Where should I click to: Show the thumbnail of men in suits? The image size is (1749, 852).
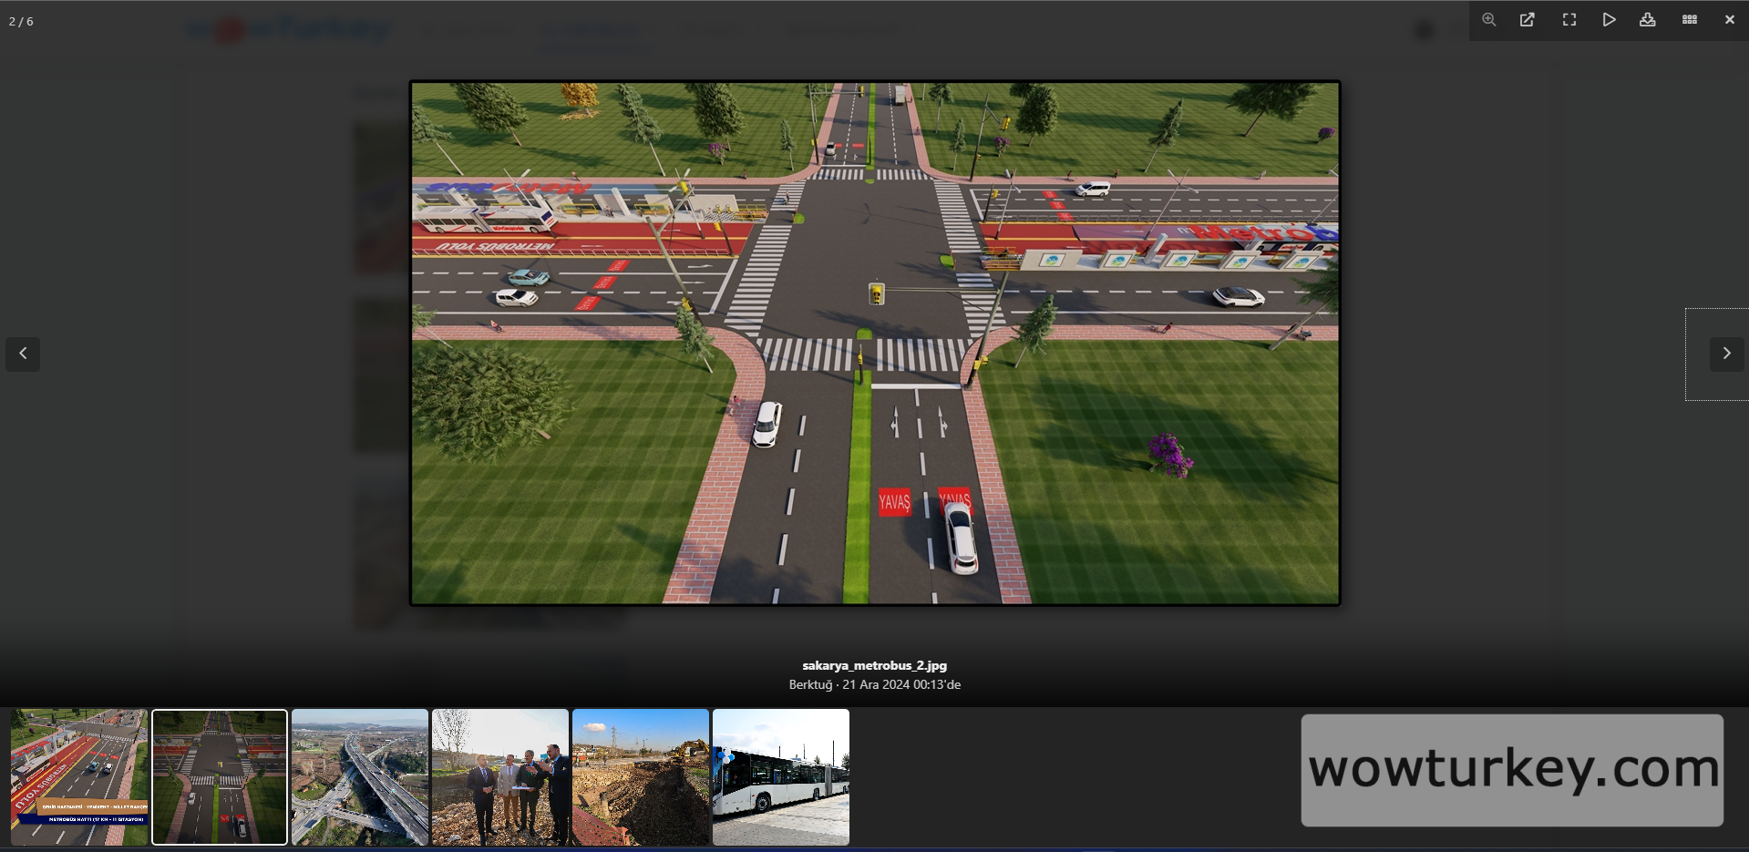click(500, 777)
